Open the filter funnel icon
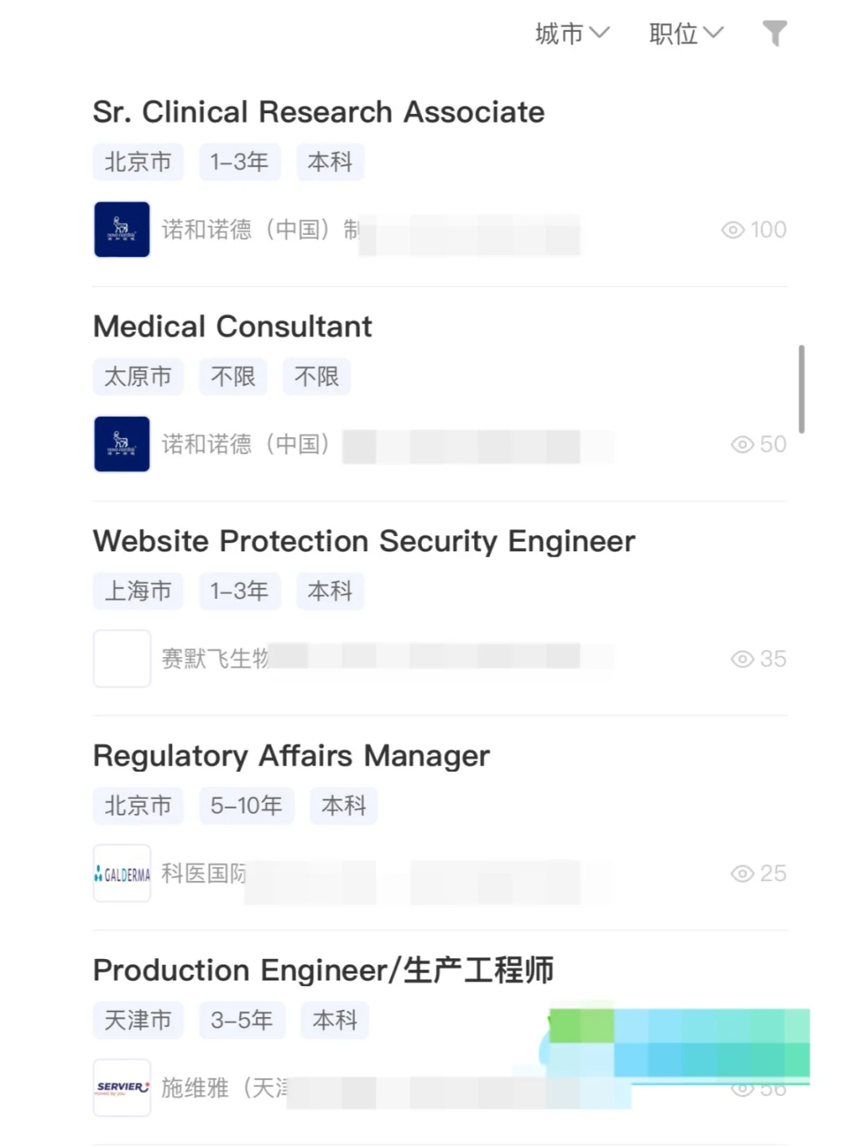Screen dimensions: 860x1147 point(775,33)
